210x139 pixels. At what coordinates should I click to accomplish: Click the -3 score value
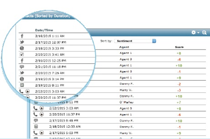tap(179, 90)
